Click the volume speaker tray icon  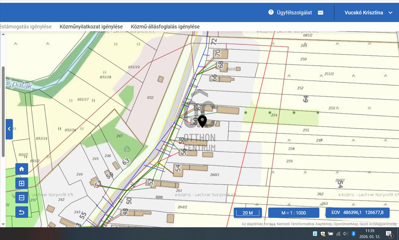pos(346,234)
